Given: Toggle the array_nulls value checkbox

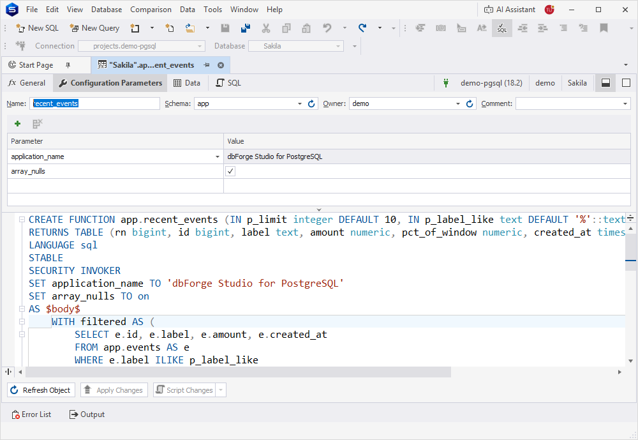Looking at the screenshot, I should [x=230, y=171].
